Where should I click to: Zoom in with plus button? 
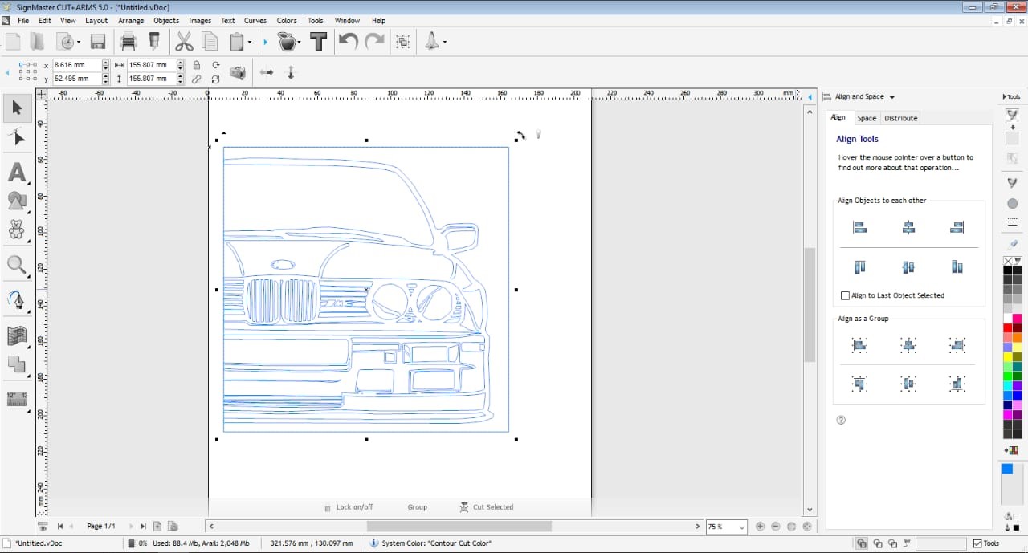click(761, 527)
